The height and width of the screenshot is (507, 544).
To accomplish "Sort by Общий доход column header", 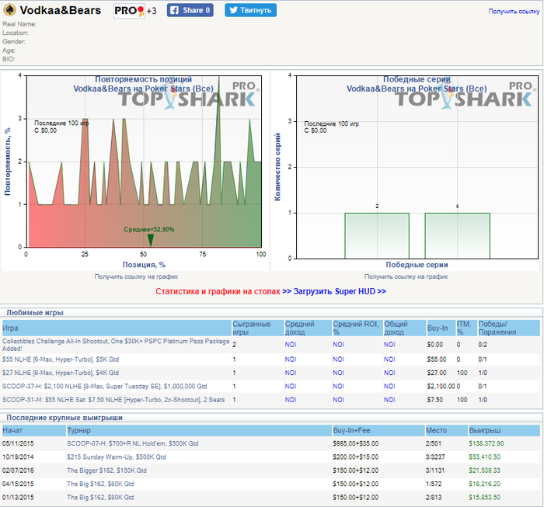I will (x=405, y=328).
